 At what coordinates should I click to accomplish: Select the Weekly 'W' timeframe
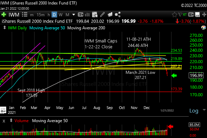60,14
